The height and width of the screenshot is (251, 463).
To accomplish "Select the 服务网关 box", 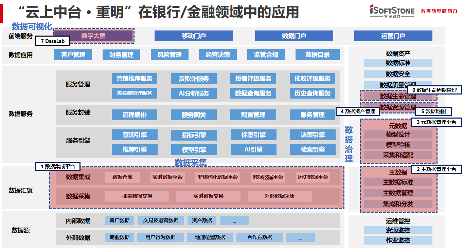I will [x=194, y=115].
